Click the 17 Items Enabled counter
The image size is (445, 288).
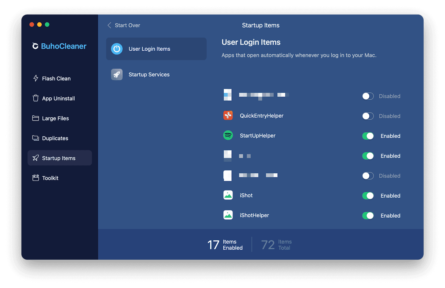pos(225,245)
